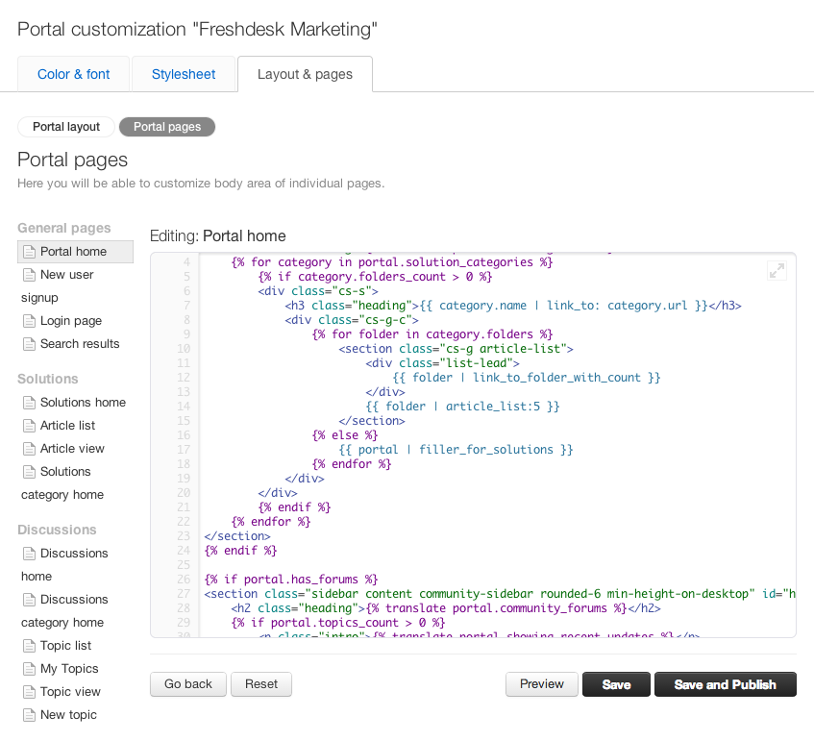Edit the Login page
The image size is (814, 741).
click(71, 321)
